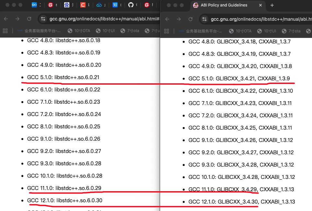Viewport: 312px width, 211px height.
Task: Open site information icon in right window address bar
Action: (204, 19)
